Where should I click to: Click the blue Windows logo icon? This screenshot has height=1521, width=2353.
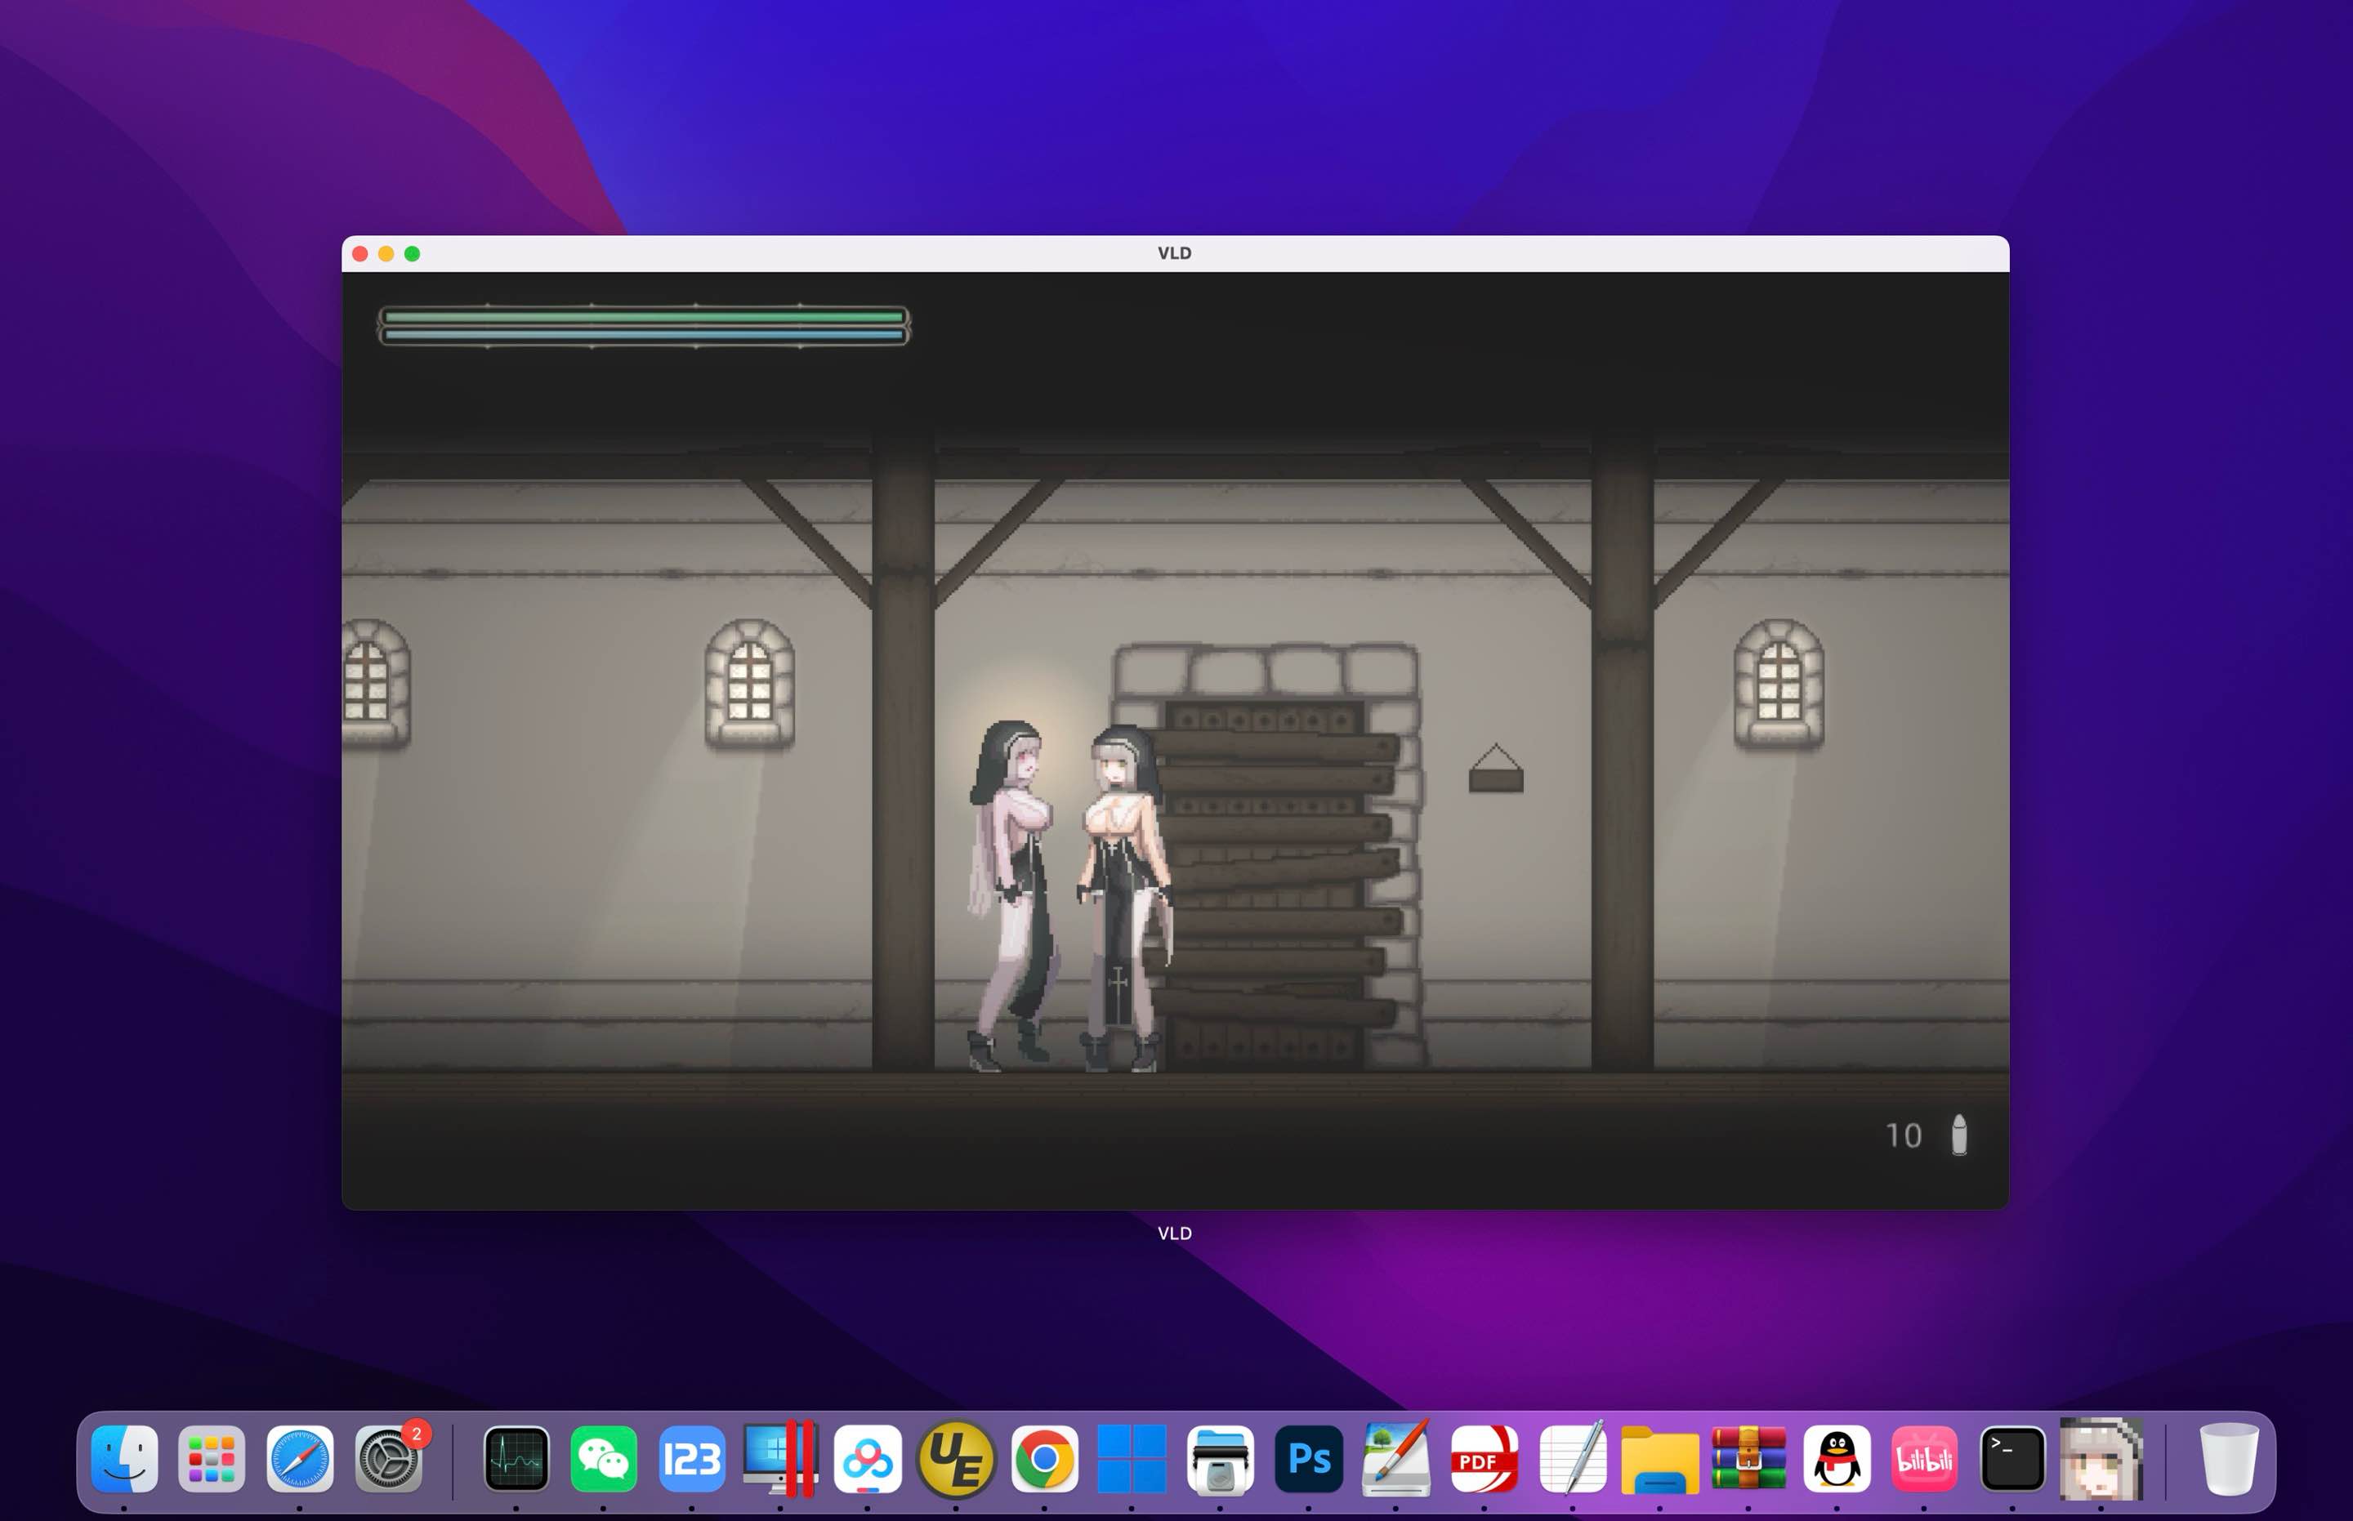pyautogui.click(x=1132, y=1459)
